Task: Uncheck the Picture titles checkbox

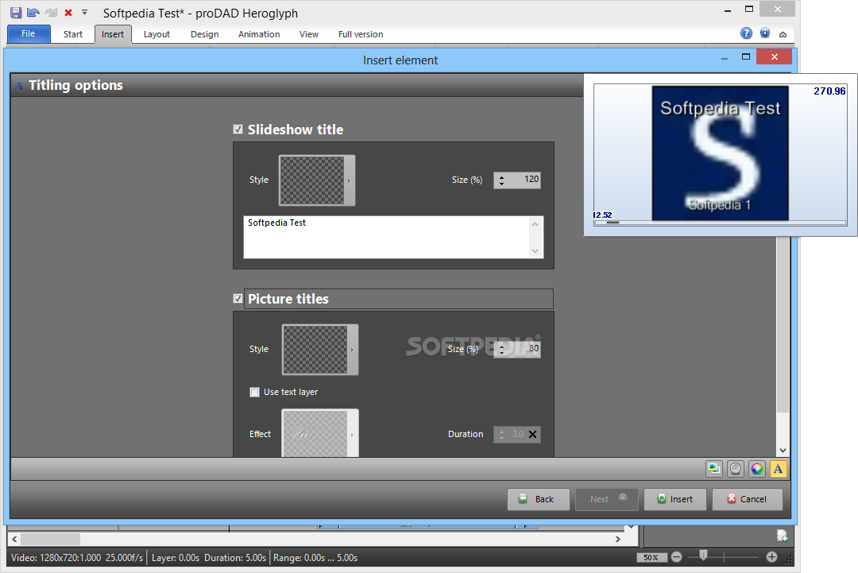Action: point(238,298)
